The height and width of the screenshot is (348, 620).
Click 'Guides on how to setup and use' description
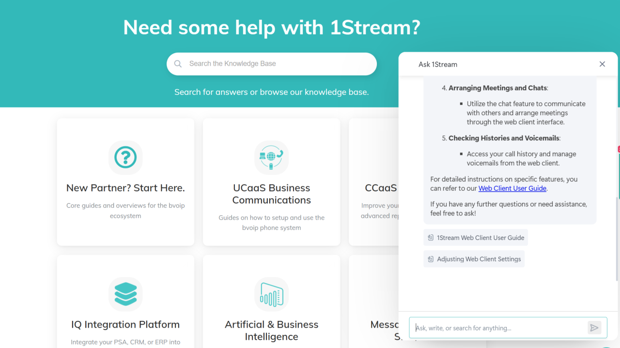point(271,223)
